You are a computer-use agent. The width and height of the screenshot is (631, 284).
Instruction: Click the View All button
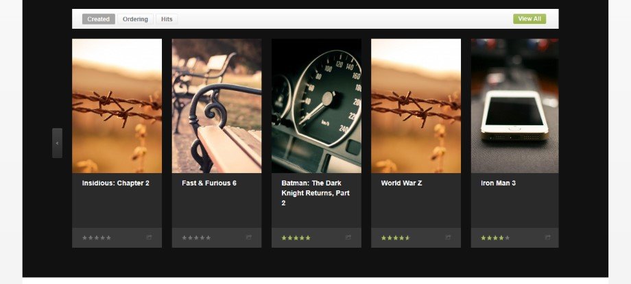529,19
